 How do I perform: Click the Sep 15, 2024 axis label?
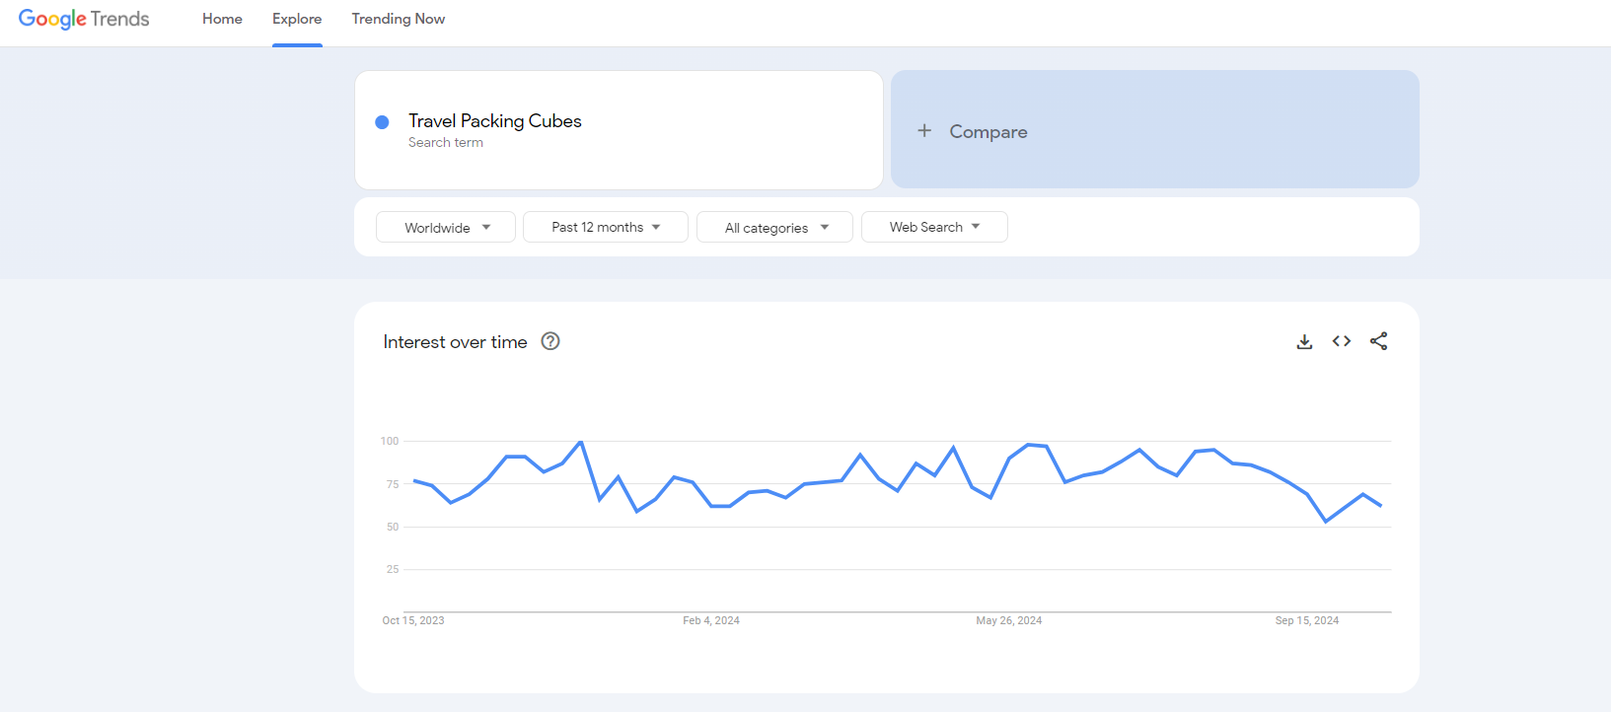(x=1307, y=620)
